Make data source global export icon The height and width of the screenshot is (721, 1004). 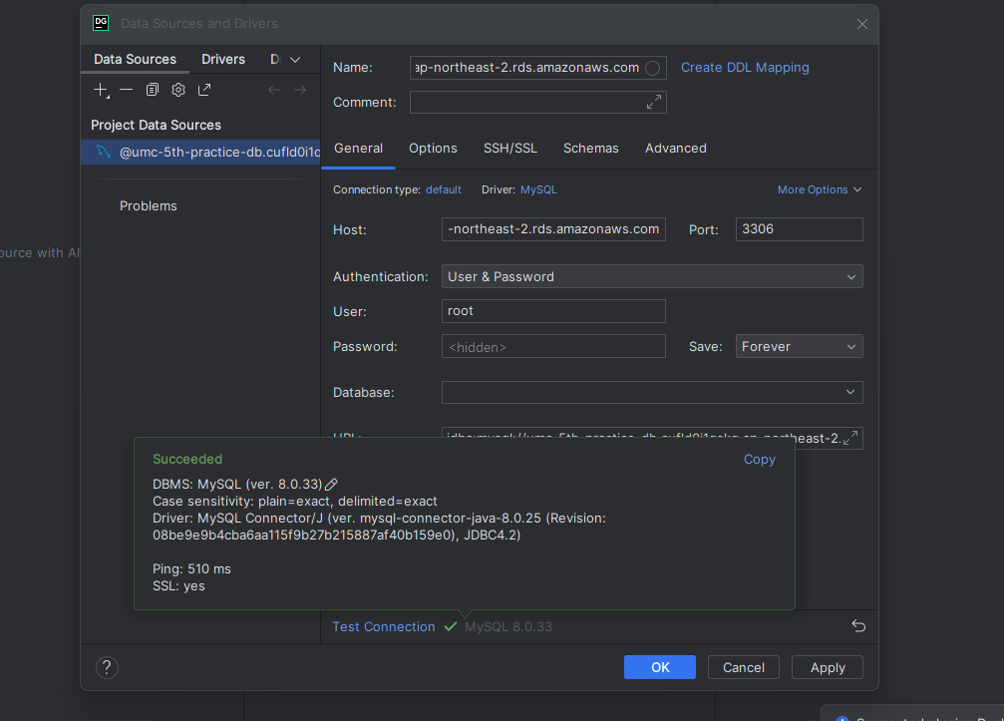pyautogui.click(x=204, y=91)
